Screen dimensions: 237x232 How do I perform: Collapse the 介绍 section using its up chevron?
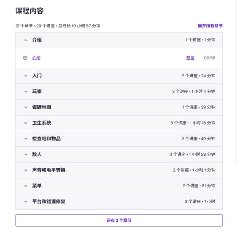click(26, 40)
